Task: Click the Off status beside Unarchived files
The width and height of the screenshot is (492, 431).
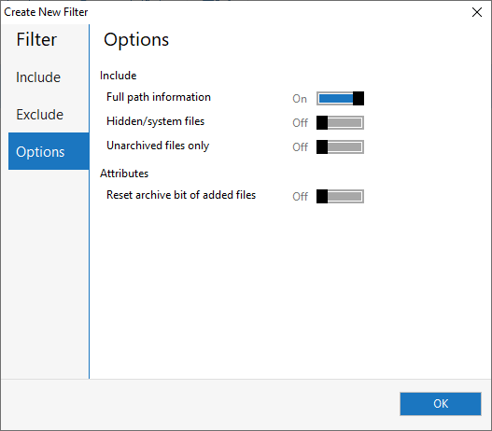Action: pos(300,147)
